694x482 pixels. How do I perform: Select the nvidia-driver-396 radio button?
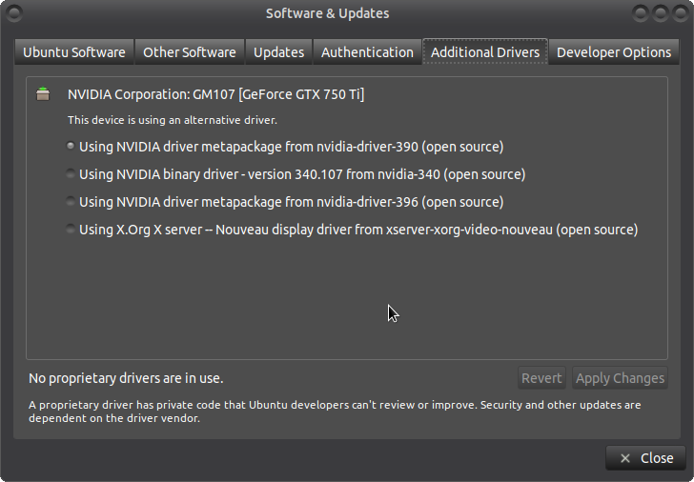click(x=71, y=201)
